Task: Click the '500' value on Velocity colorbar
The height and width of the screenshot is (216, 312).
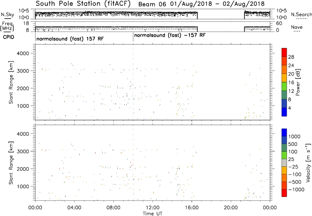Action: tap(292, 144)
